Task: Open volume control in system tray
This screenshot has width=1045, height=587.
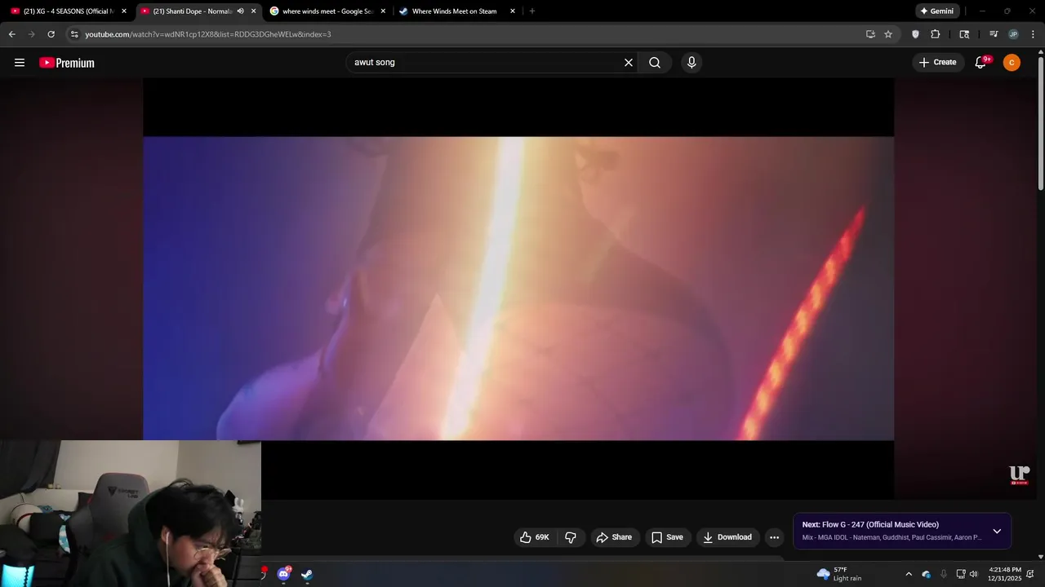Action: (973, 574)
